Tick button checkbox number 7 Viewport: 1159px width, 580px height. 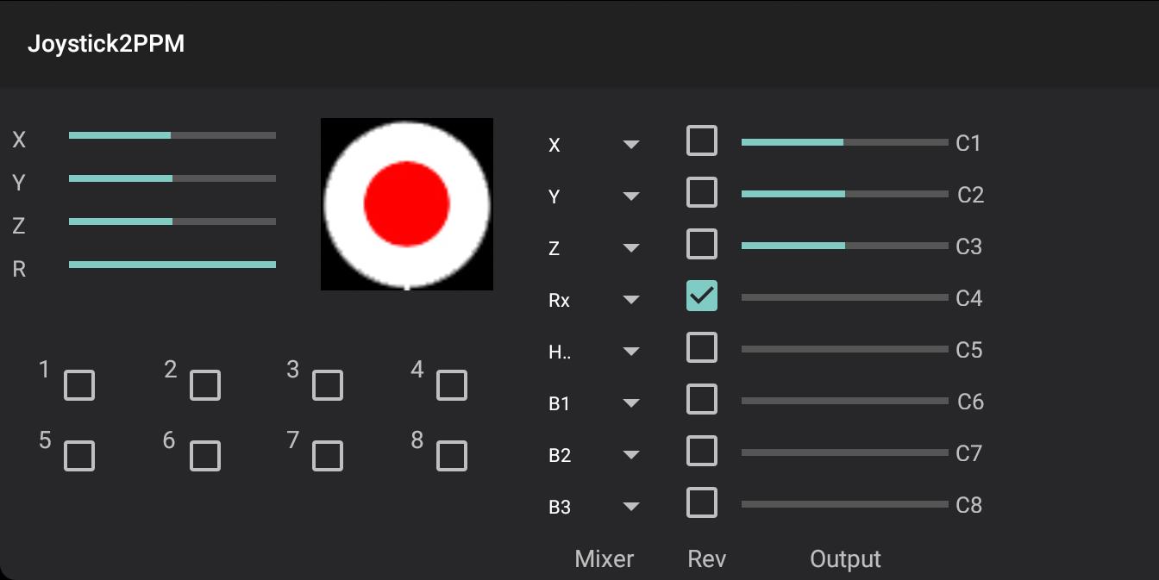328,456
